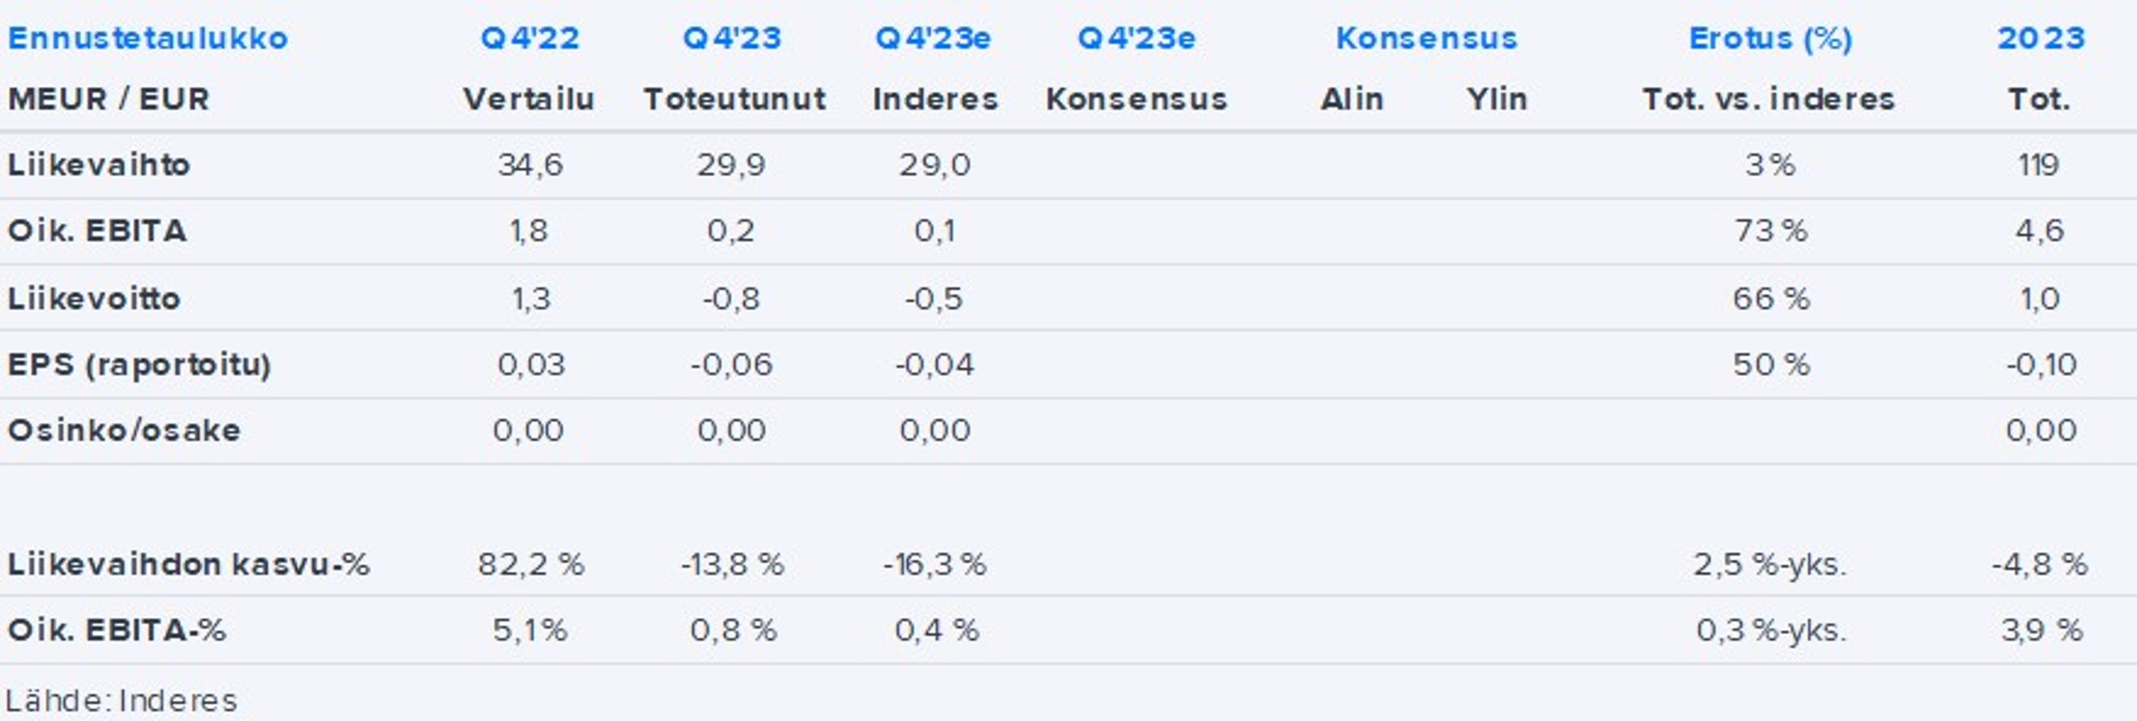Click the Lähde: Inderes source text

pyautogui.click(x=121, y=701)
